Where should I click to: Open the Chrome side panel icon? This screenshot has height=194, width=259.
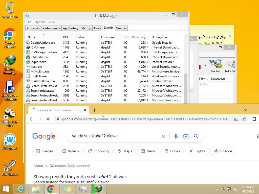(x=254, y=119)
